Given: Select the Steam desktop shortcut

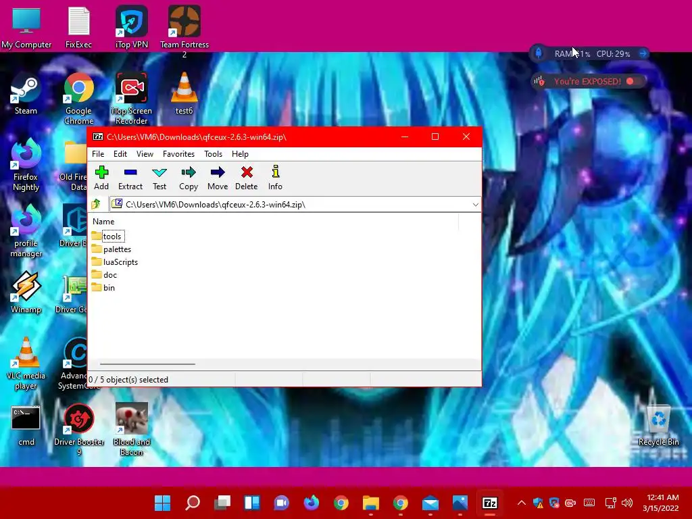Looking at the screenshot, I should click(x=26, y=93).
